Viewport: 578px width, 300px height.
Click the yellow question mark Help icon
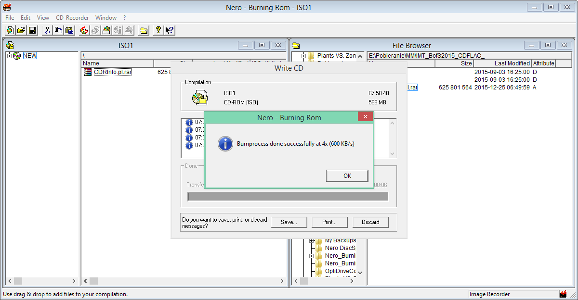(158, 30)
